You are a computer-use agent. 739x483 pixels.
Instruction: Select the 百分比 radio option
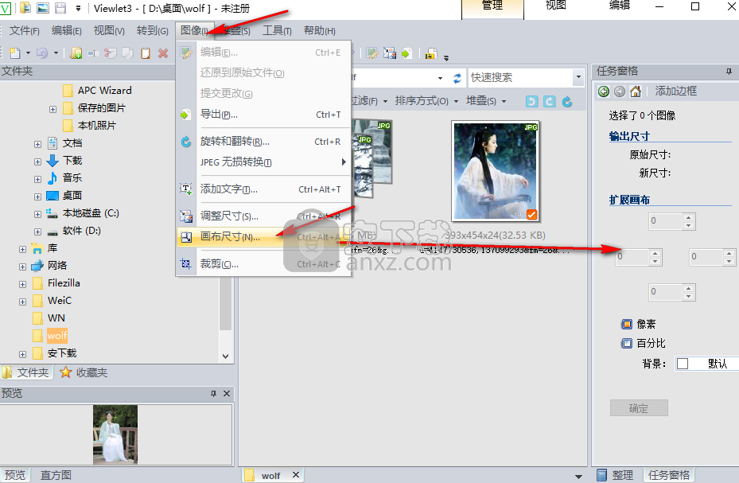click(627, 343)
